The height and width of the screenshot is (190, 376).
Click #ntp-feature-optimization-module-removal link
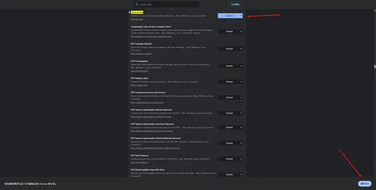pyautogui.click(x=151, y=117)
